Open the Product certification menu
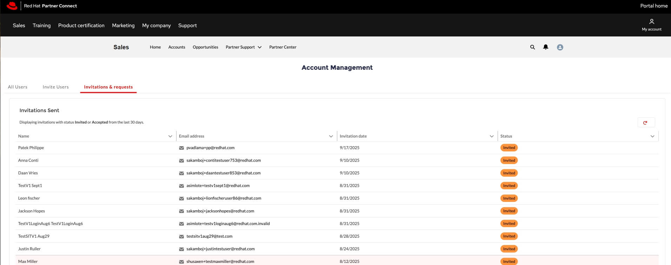 point(81,26)
